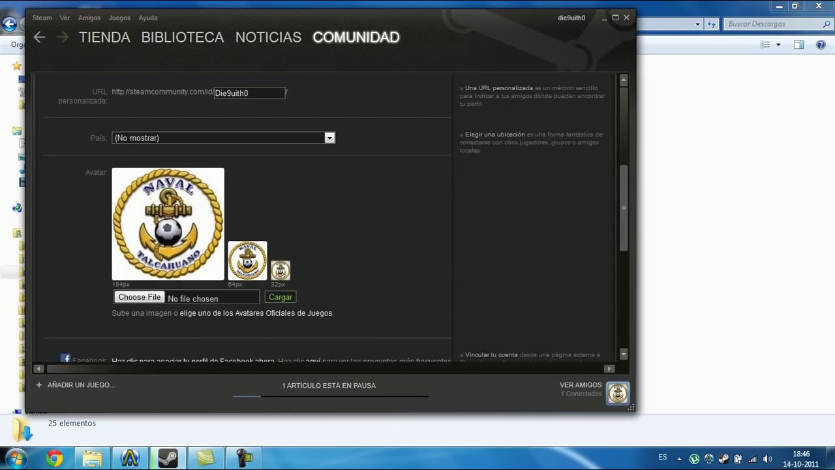Image resolution: width=835 pixels, height=470 pixels.
Task: Click the Cargar upload button
Action: click(281, 297)
